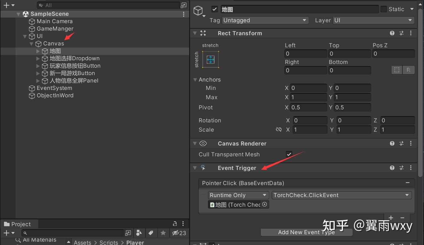The width and height of the screenshot is (424, 245).
Task: Expand 人物信息全屏Panel in Hierarchy
Action: 38,81
